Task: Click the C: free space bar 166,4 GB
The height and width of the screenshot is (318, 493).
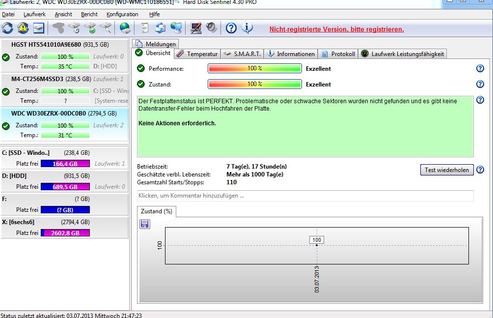Action: [65, 164]
